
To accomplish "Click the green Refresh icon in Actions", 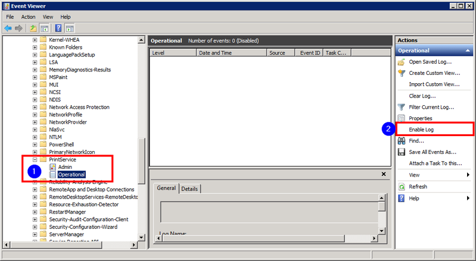I will 402,187.
